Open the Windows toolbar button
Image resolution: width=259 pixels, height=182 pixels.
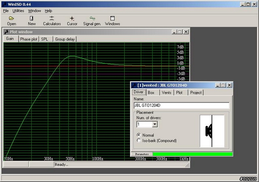tap(113, 21)
